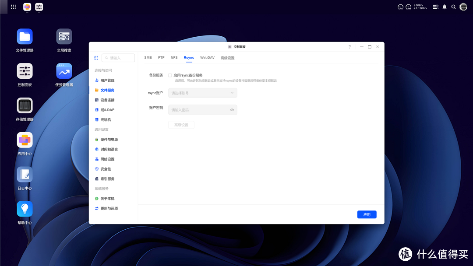Open the top bar search magnifier
Image resolution: width=473 pixels, height=266 pixels.
(x=453, y=7)
